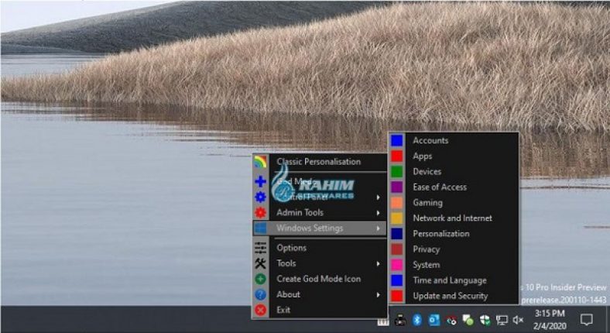Open Options with the sliders icon
The width and height of the screenshot is (610, 333).
click(319, 248)
